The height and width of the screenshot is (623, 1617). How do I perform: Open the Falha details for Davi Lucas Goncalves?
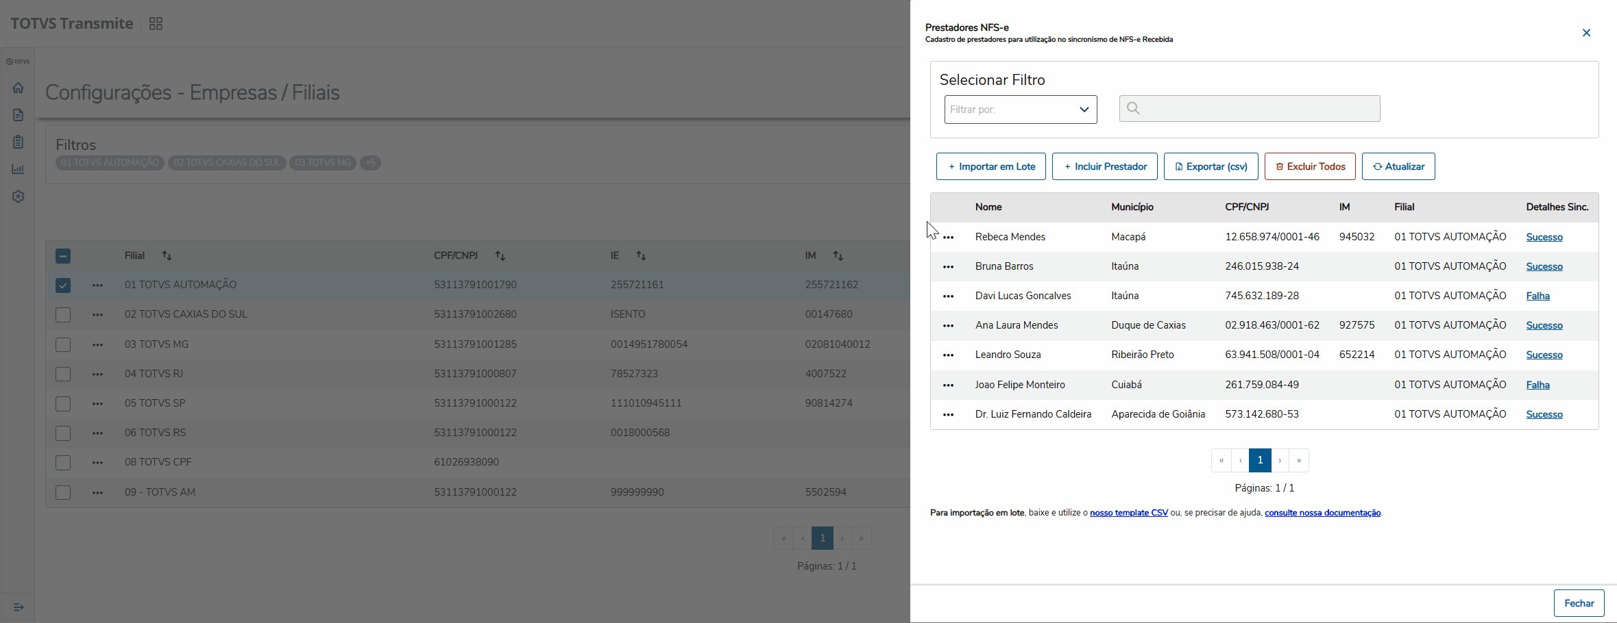point(1537,296)
